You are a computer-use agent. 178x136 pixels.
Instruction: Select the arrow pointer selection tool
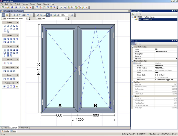[x=3, y=15]
